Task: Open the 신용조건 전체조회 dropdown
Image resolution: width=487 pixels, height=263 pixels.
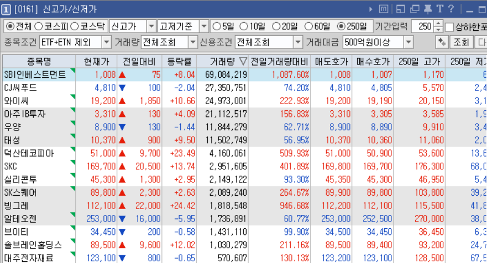Action: [x=298, y=42]
